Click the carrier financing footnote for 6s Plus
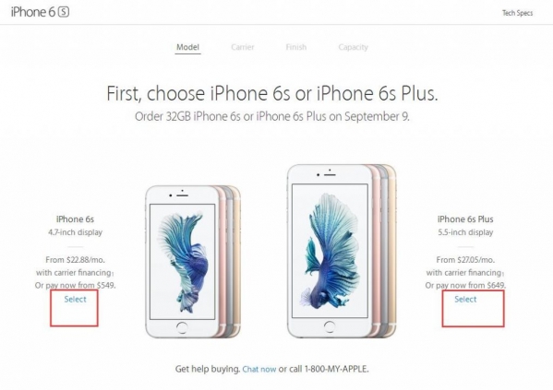The width and height of the screenshot is (553, 390). [x=503, y=274]
